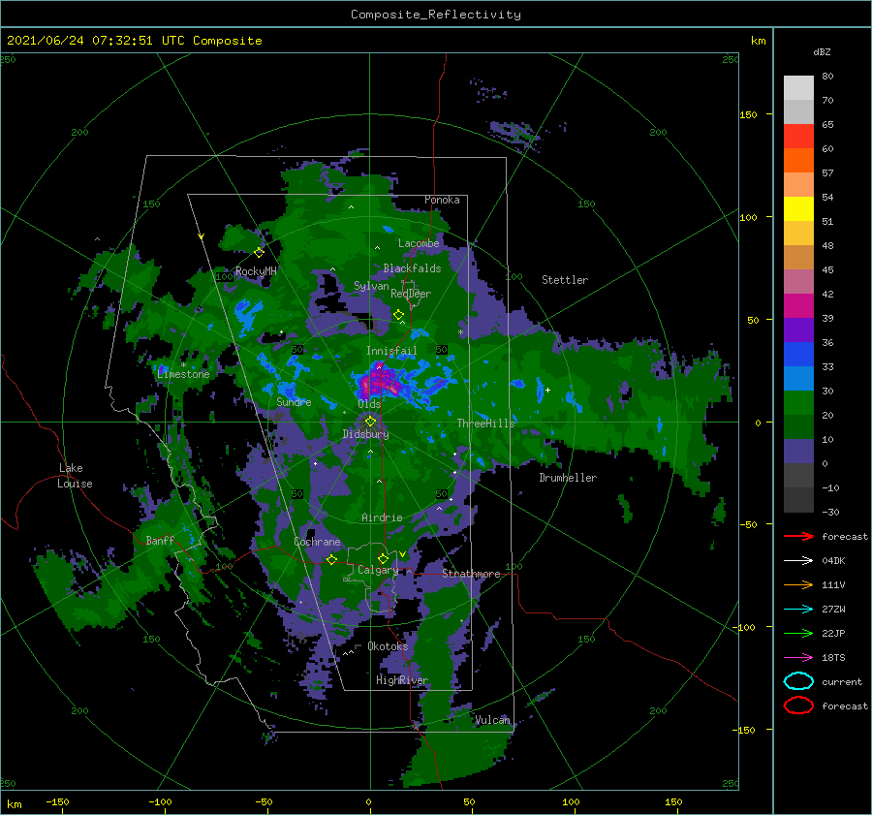Click the dBZ legend heading
Viewport: 872px width, 815px height.
822,51
